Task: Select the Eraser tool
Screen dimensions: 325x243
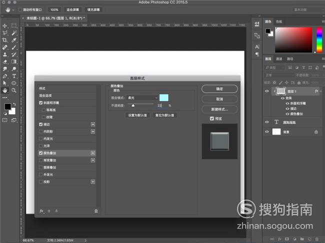Action: click(x=4, y=62)
